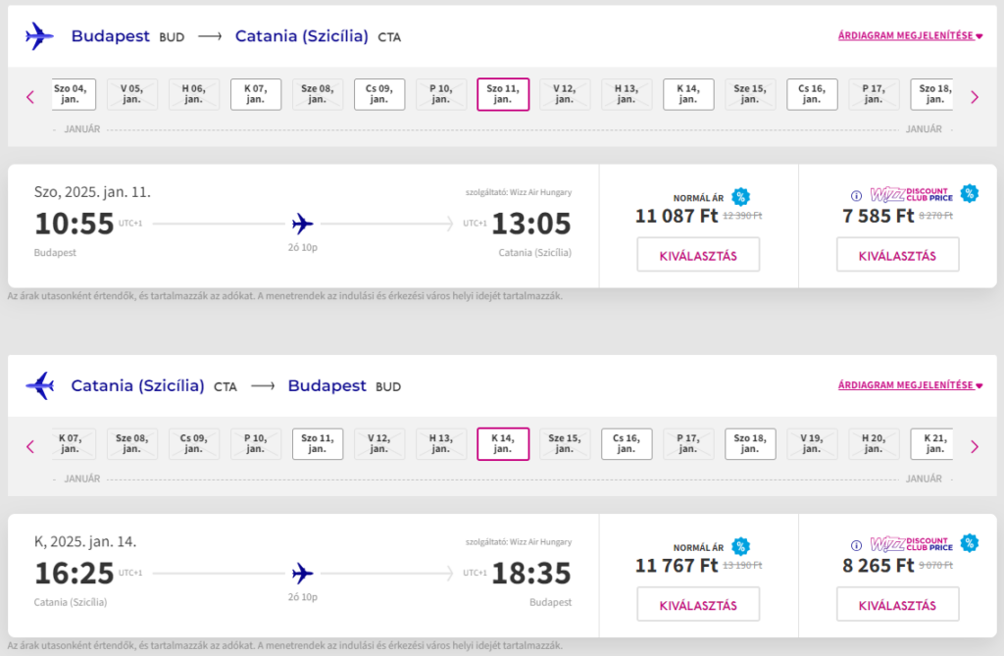Choose the 11 087 Ft normal fare with Kiválasztás
Viewport: 1004px width, 656px height.
698,255
